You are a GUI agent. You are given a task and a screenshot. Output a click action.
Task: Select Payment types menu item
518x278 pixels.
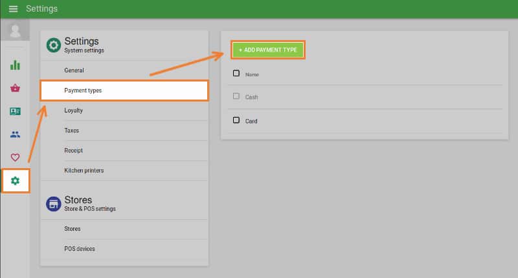(x=124, y=91)
